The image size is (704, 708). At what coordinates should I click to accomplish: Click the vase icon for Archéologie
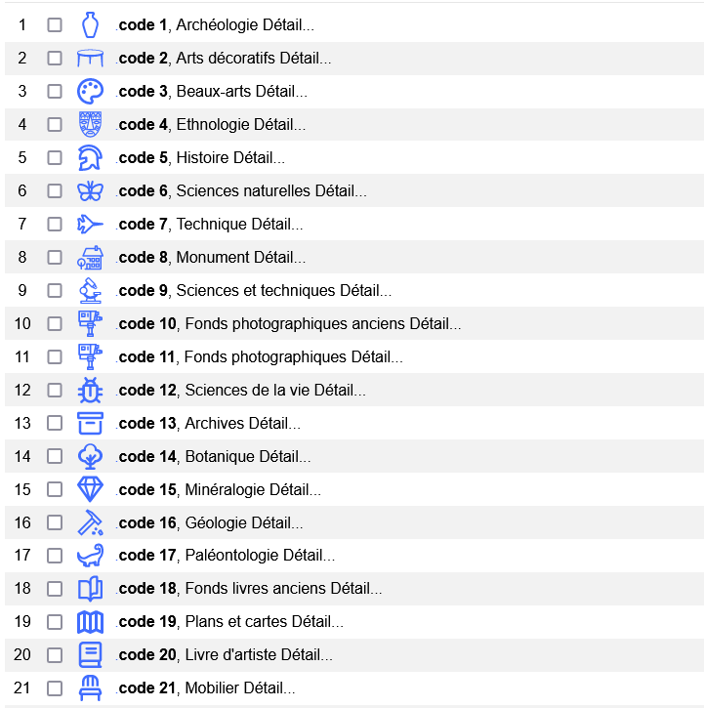click(90, 24)
